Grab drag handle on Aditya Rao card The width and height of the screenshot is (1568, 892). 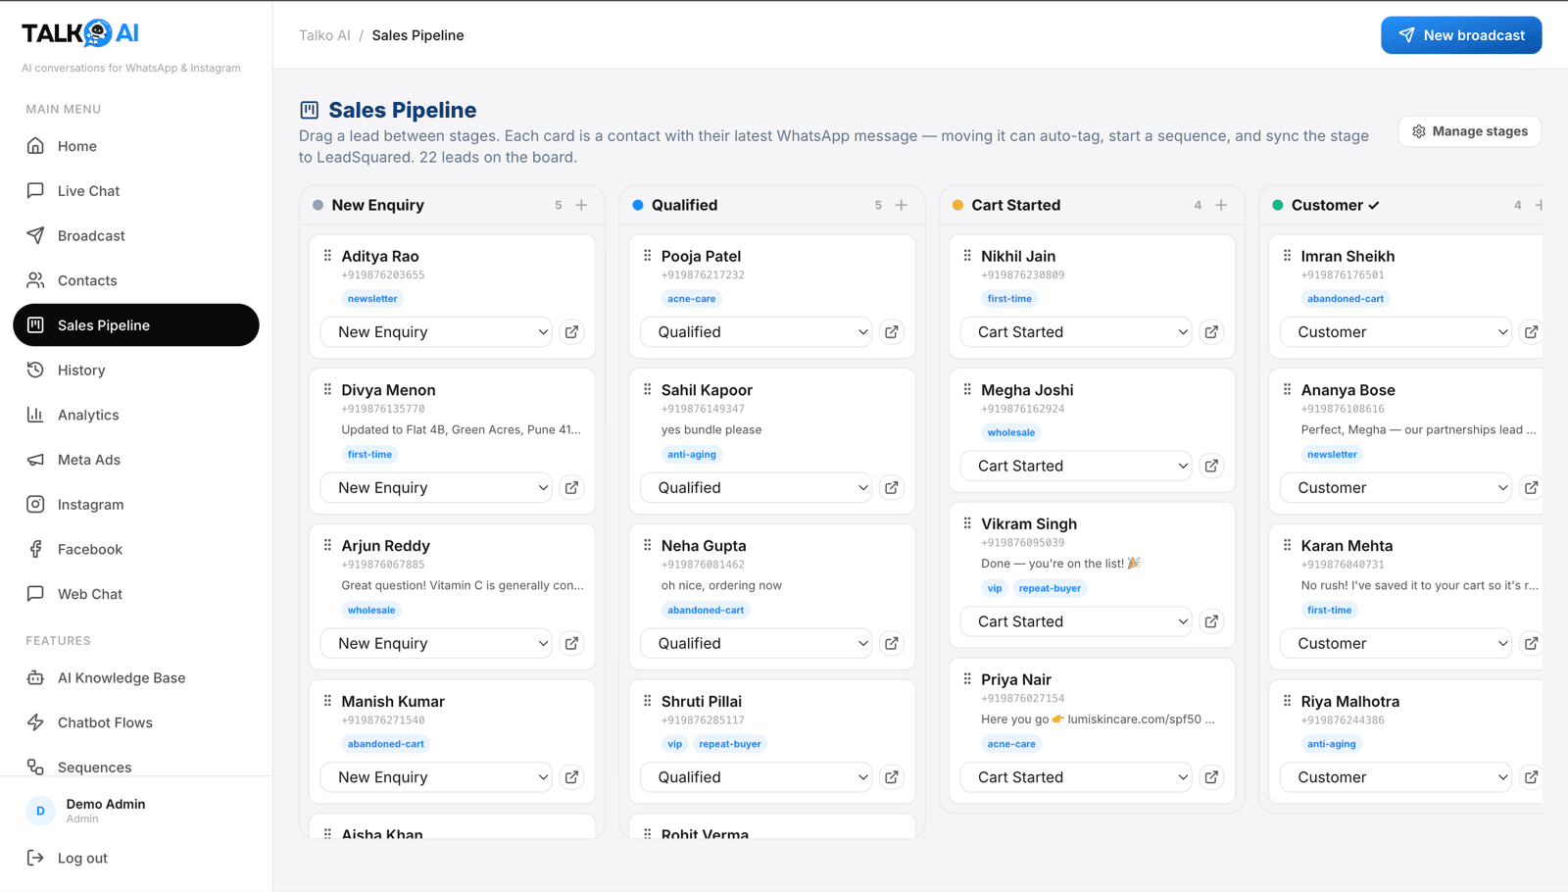327,256
